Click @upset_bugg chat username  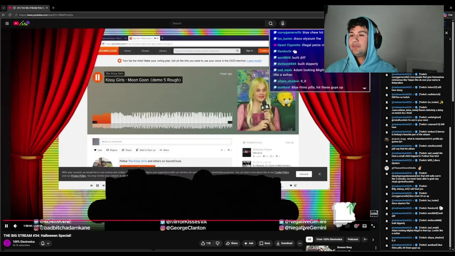(x=398, y=139)
